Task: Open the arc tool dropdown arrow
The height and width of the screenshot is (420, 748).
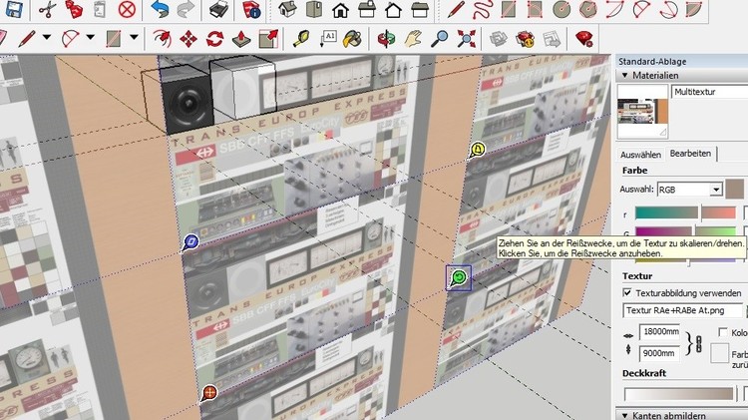Action: click(x=90, y=37)
